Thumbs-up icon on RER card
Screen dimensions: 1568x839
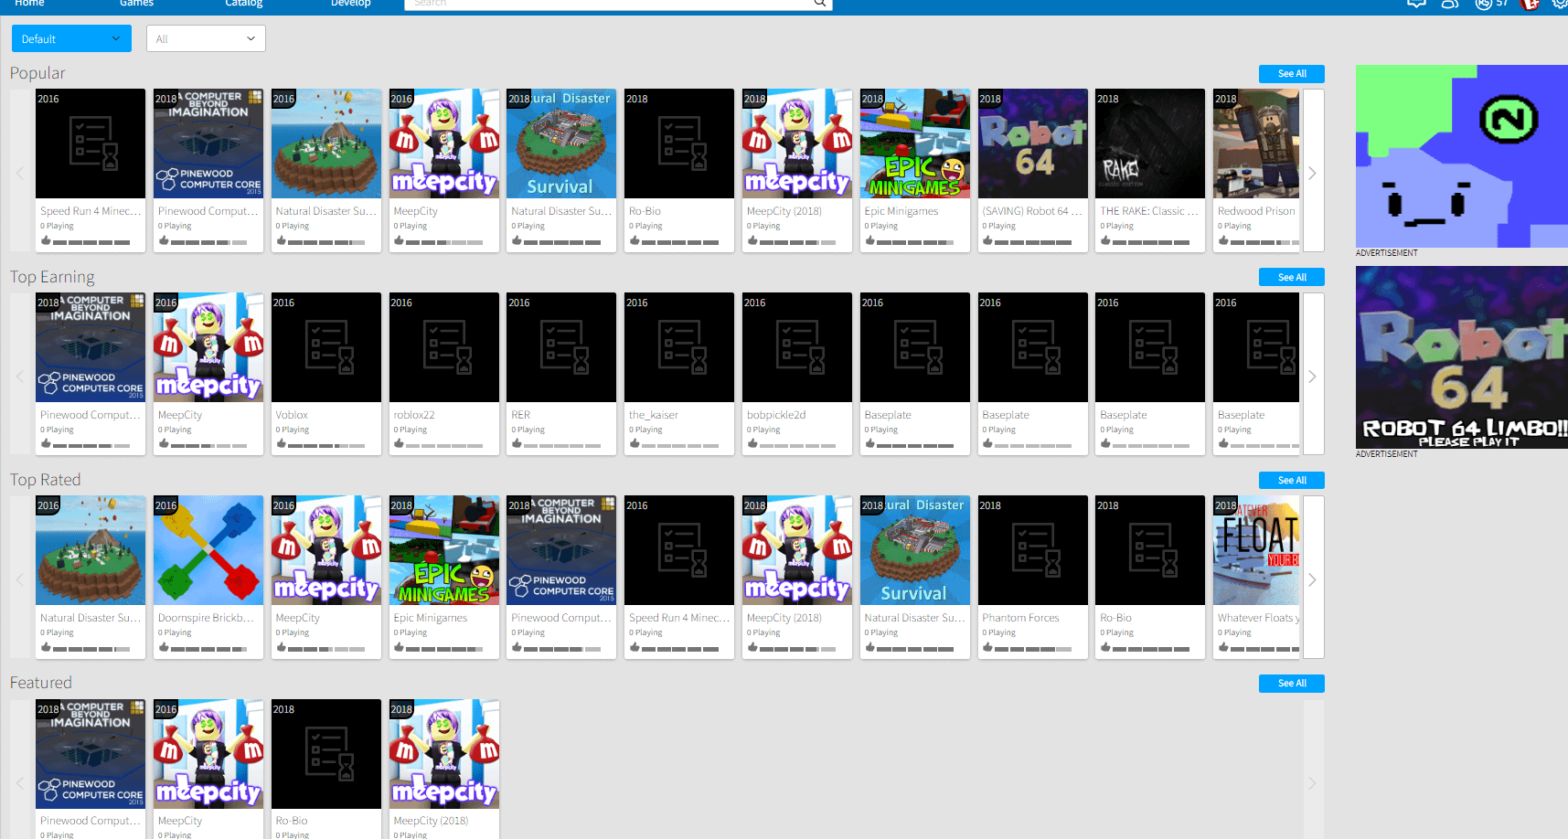(517, 443)
